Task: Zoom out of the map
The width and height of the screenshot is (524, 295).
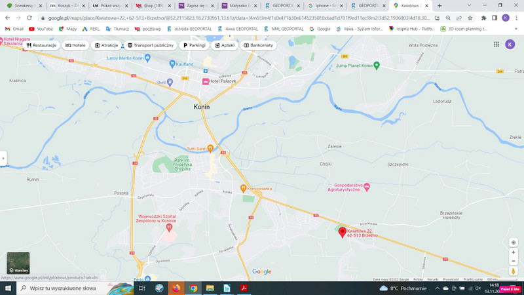Action: point(513,262)
